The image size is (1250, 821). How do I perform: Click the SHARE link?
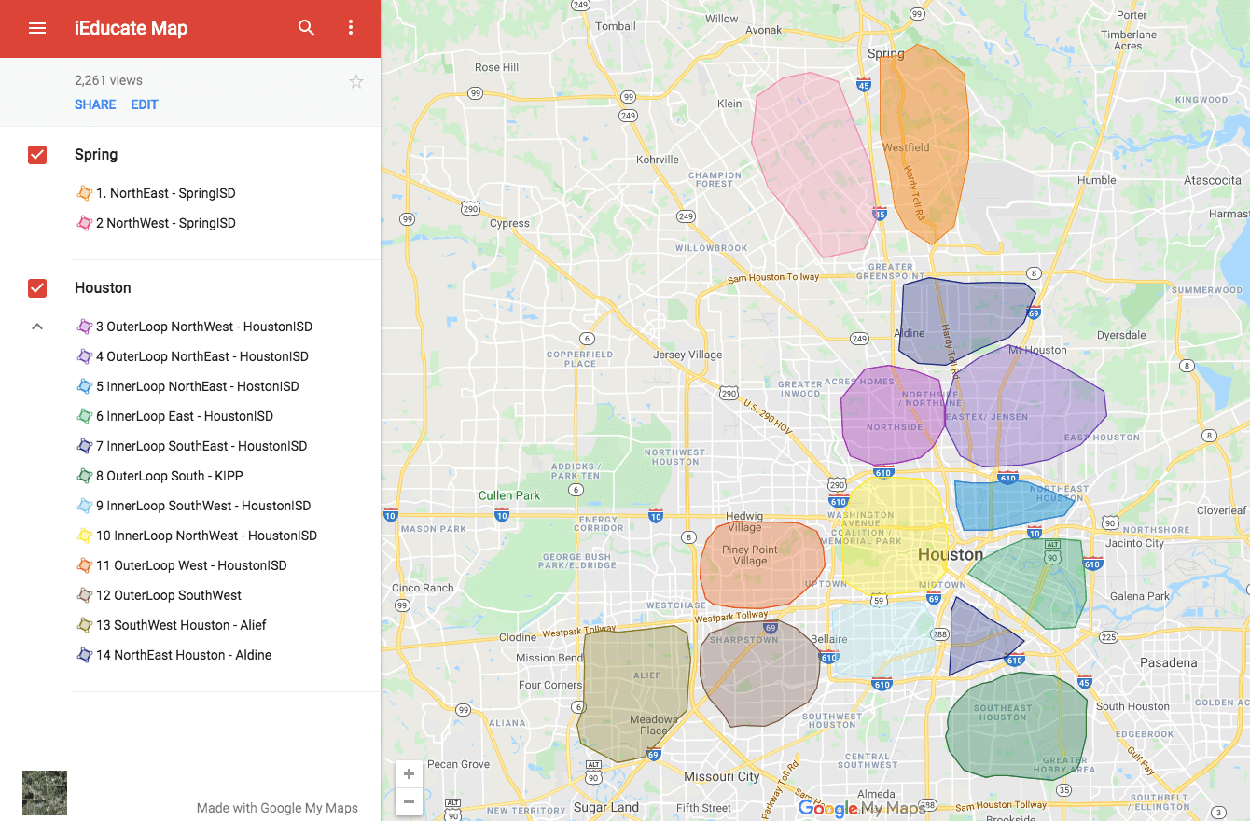94,104
